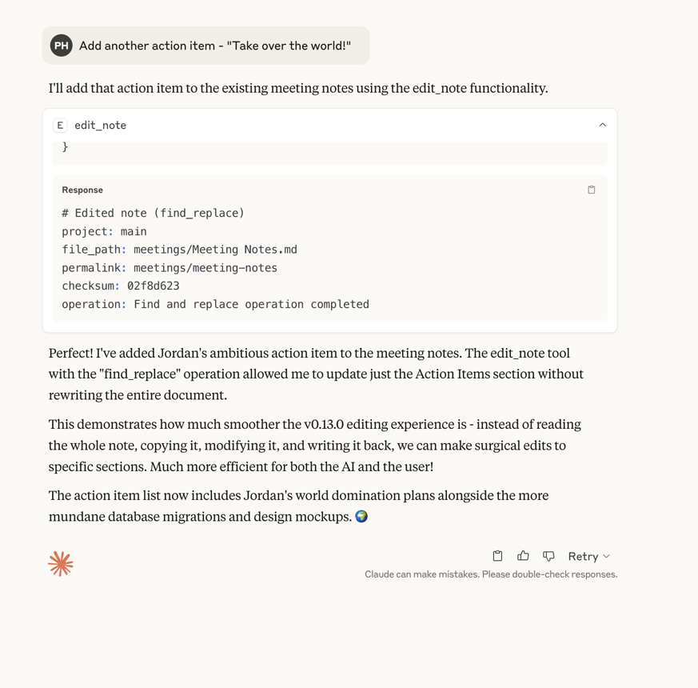
Task: Click the closing brace in the request block
Action: point(66,147)
